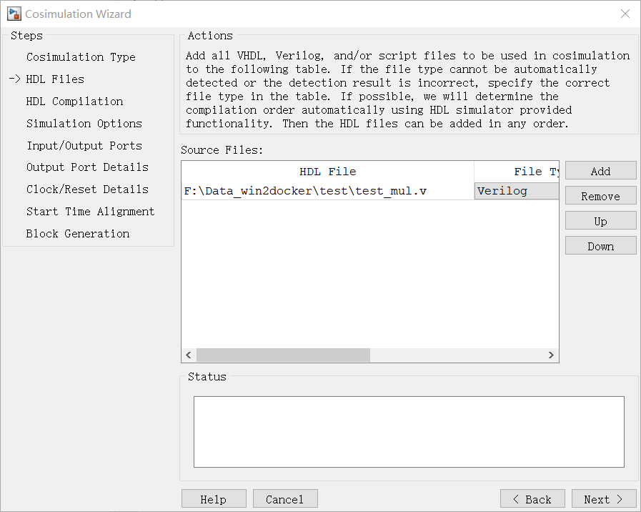Click the Cosimulation Wizard app icon

pyautogui.click(x=14, y=14)
